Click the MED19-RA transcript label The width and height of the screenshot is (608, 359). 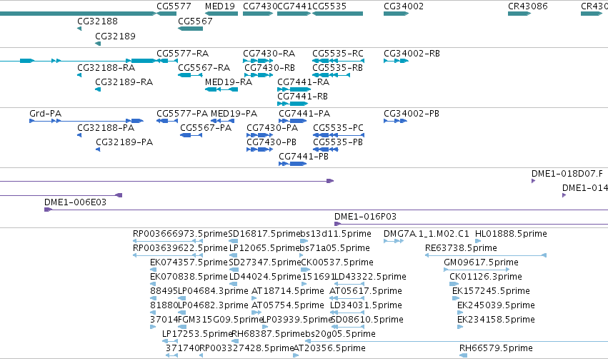[x=229, y=82]
